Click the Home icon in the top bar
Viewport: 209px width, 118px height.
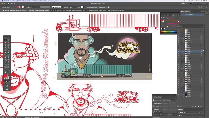[x=8, y=4]
